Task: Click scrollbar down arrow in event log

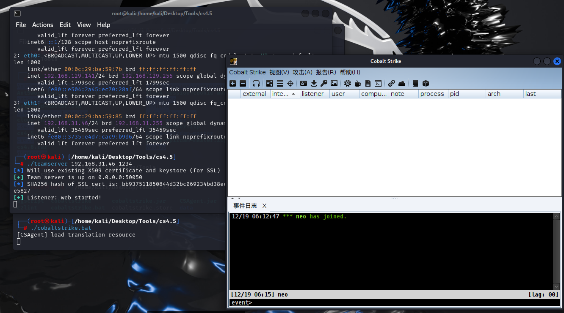Action: pos(556,286)
